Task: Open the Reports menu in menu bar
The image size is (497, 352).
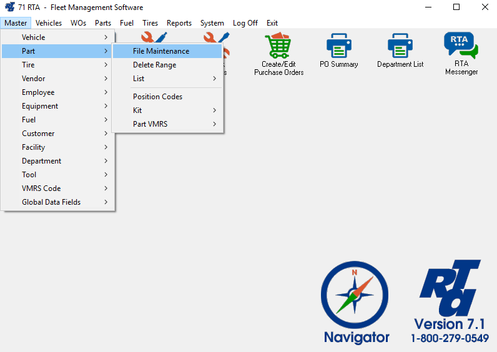Action: [x=179, y=23]
